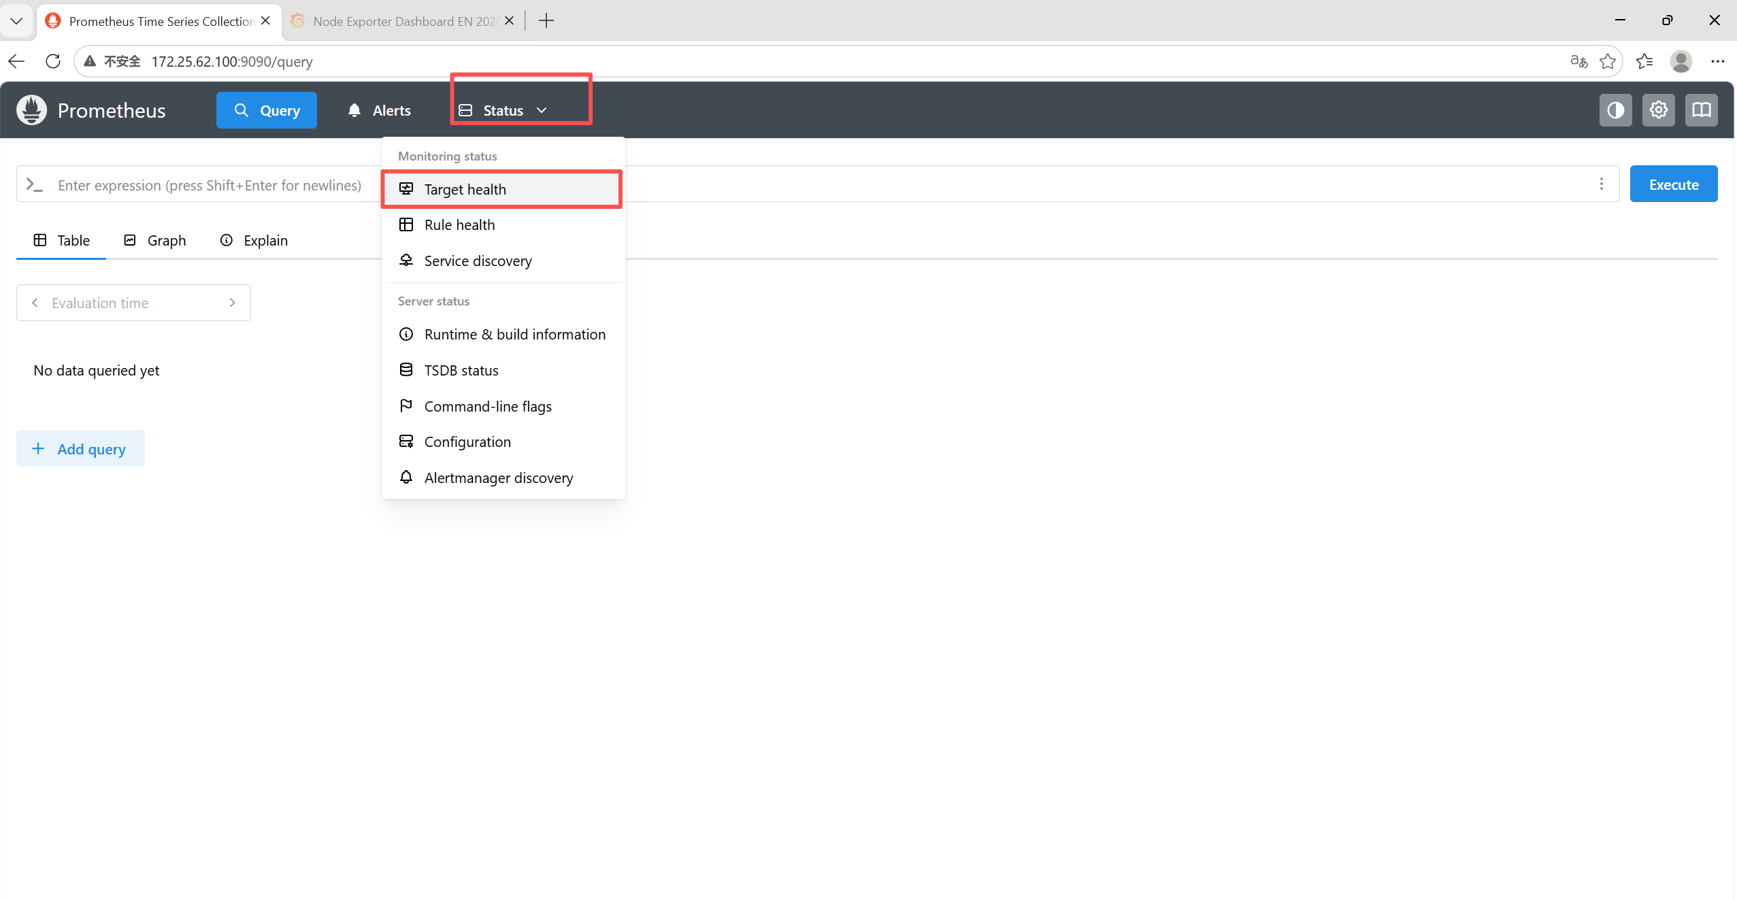
Task: Open a new browser tab
Action: click(546, 21)
